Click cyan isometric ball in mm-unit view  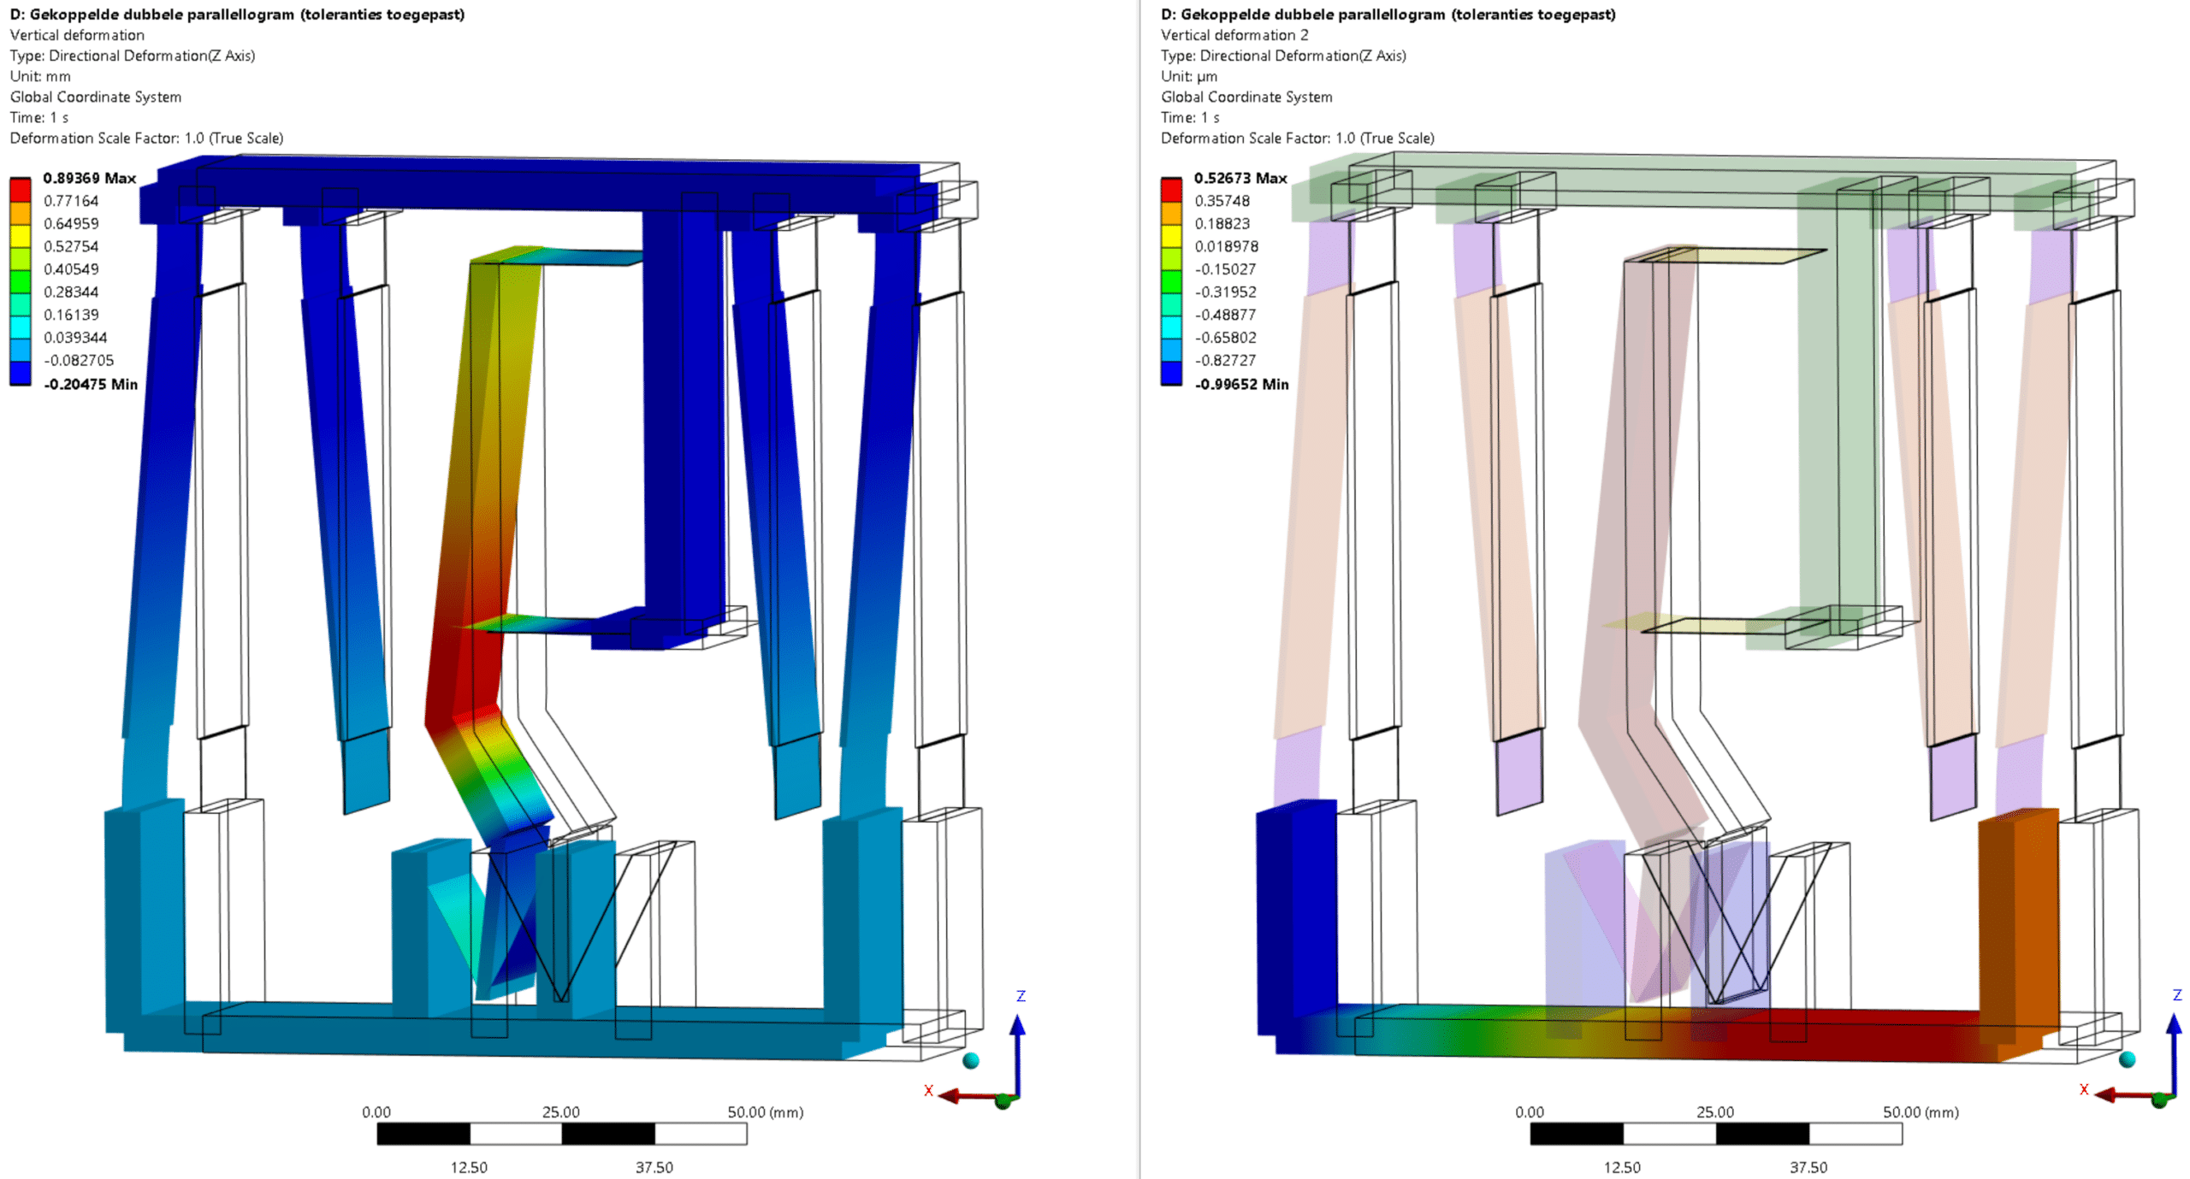point(970,1060)
